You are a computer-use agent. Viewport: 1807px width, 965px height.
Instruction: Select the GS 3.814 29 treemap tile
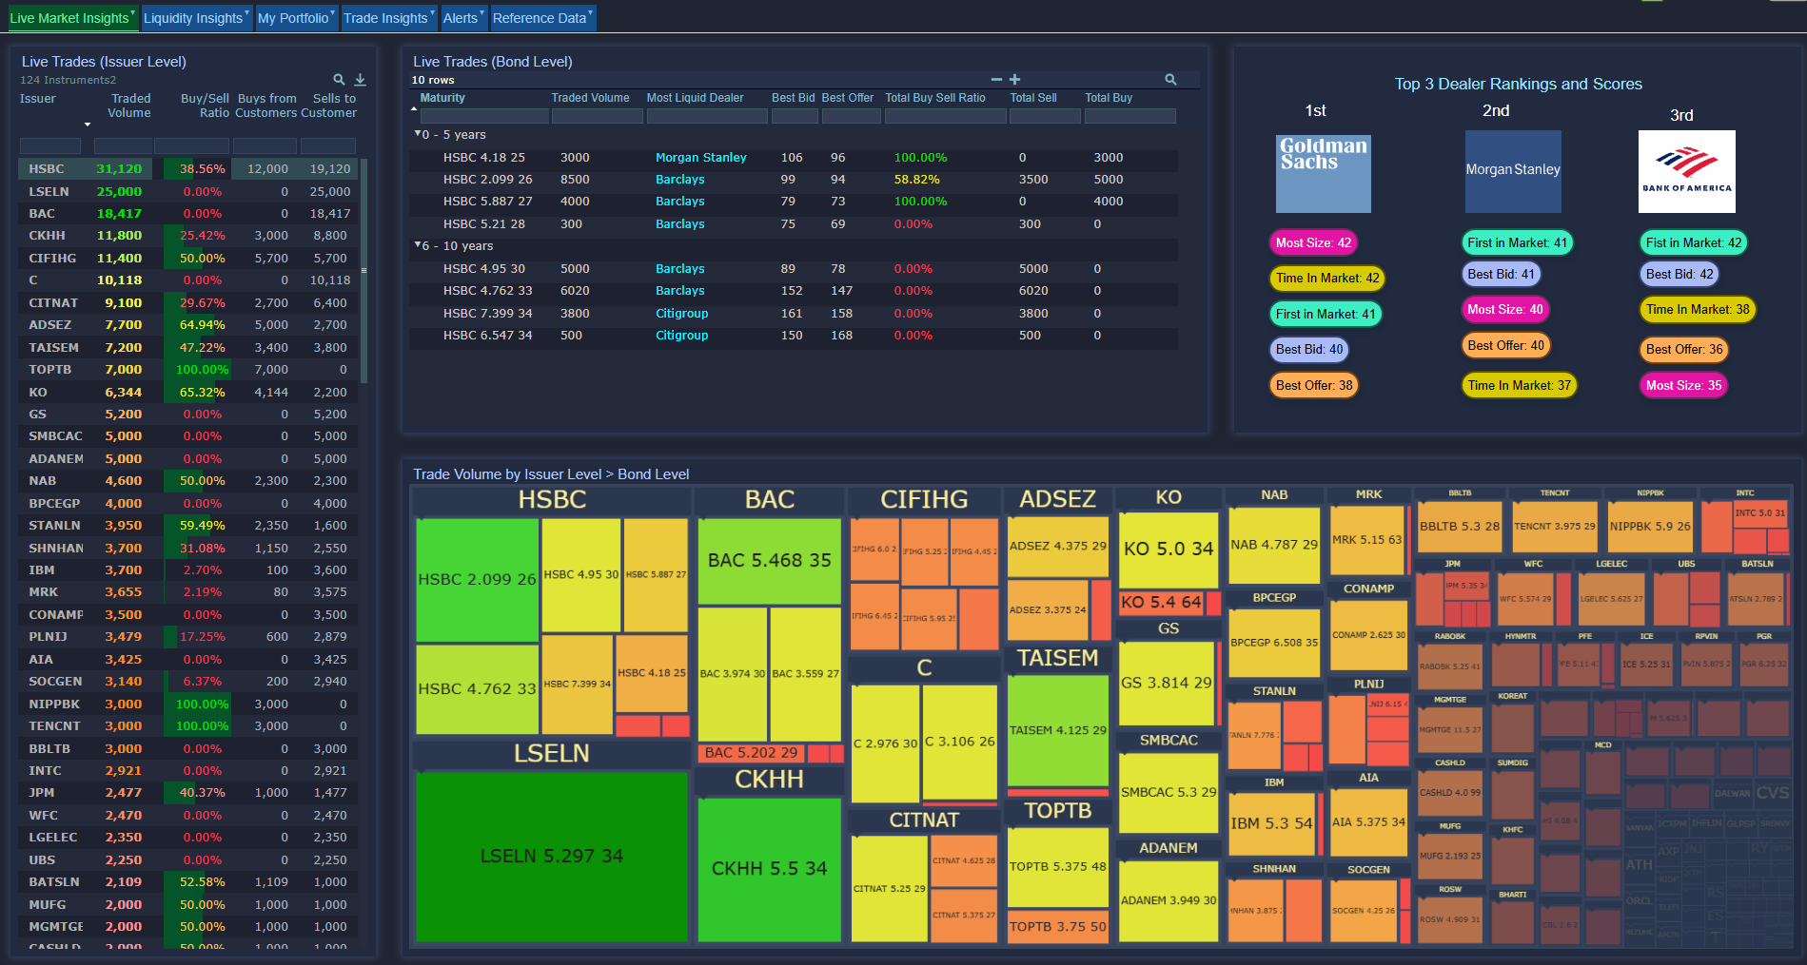(1166, 683)
